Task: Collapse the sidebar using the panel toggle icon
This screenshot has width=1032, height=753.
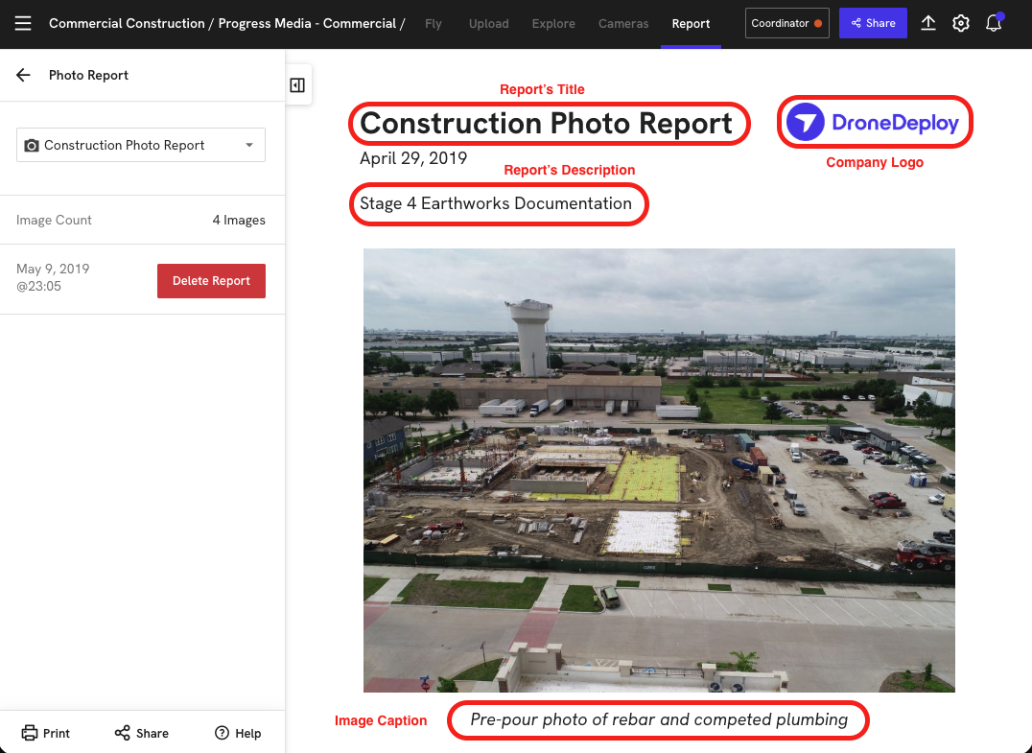Action: [297, 85]
